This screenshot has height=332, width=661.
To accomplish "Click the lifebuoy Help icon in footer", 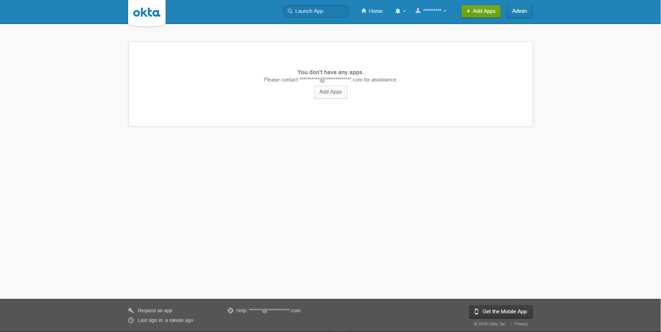I will [231, 311].
